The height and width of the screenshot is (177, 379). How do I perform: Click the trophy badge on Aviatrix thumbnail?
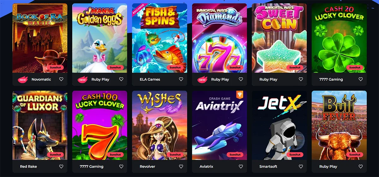(240, 94)
